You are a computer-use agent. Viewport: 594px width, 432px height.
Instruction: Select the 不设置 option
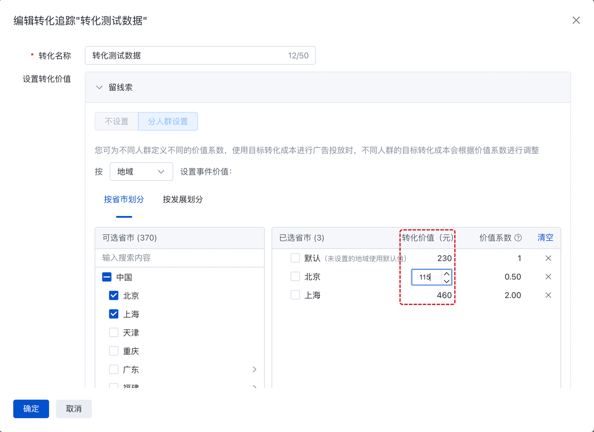pyautogui.click(x=117, y=122)
